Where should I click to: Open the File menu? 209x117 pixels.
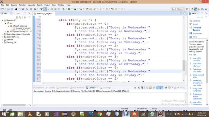pos(2,5)
